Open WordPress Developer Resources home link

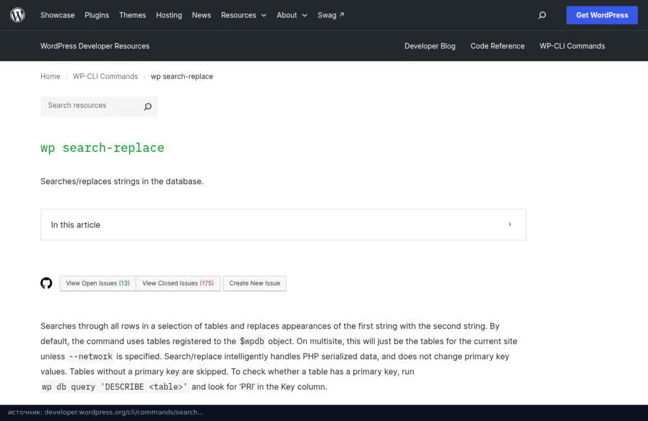[x=95, y=46]
